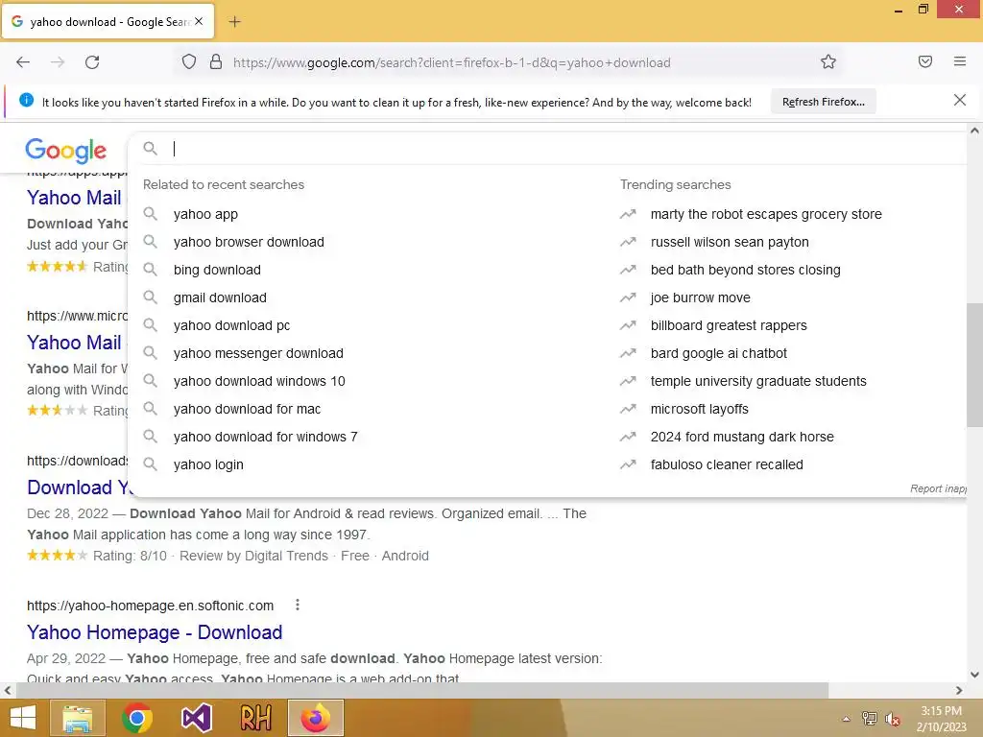
Task: Open trending bed bath beyond stores closing
Action: pos(745,270)
